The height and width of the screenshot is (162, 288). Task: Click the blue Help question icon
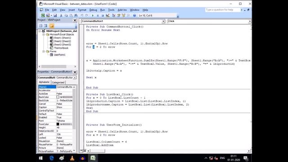pyautogui.click(x=135, y=16)
